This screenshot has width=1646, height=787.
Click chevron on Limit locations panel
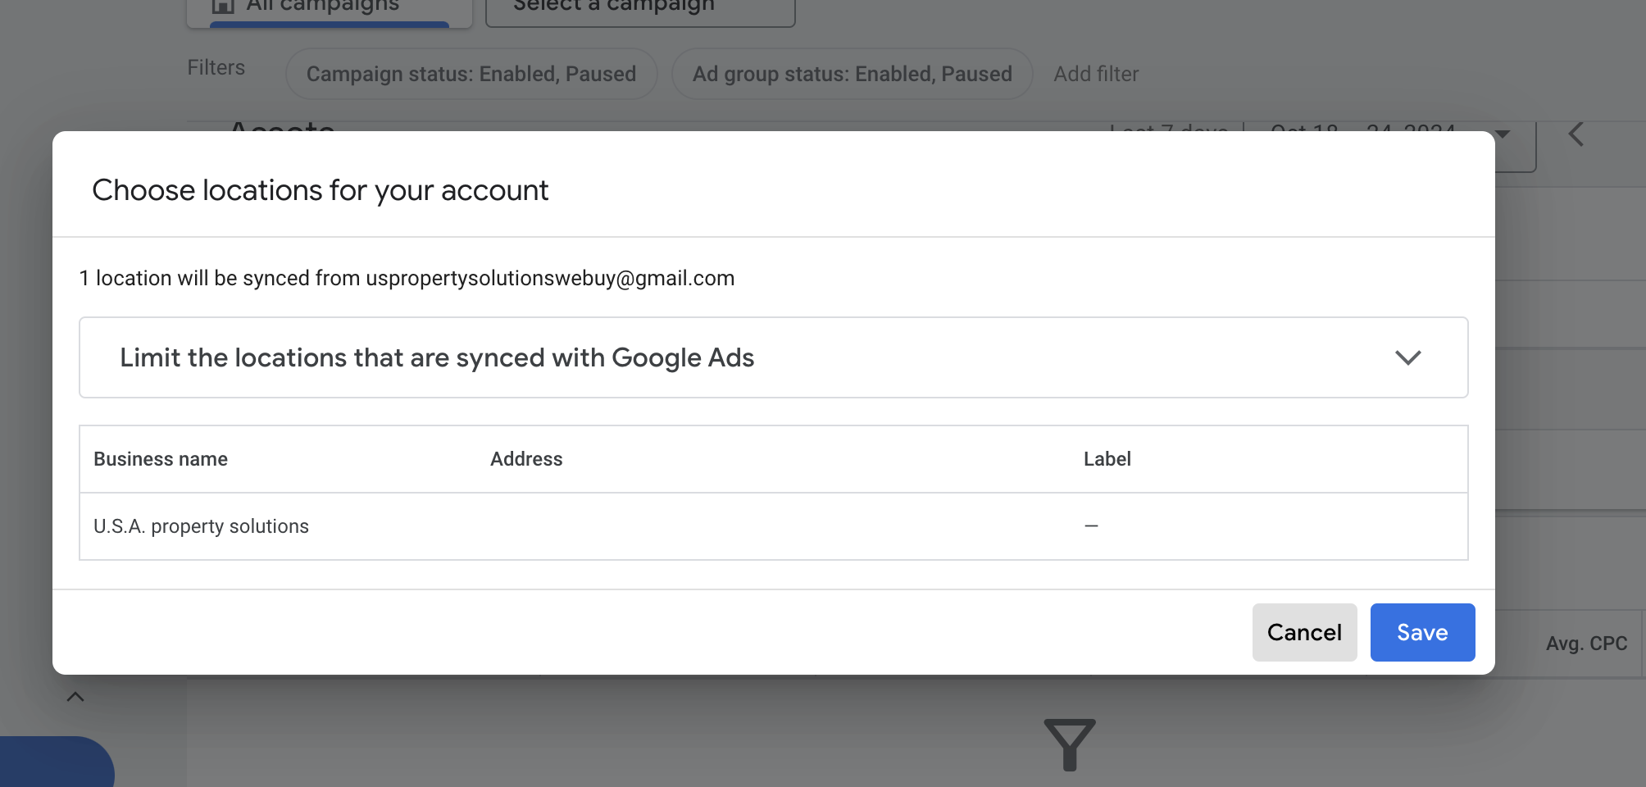tap(1407, 357)
